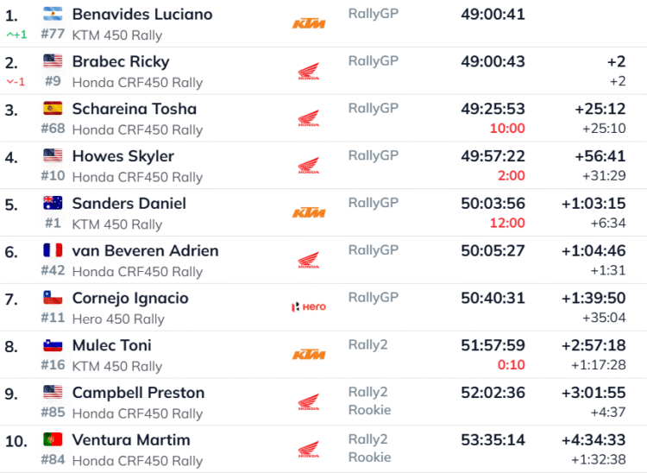647x473 pixels.
Task: Click the red down-one position indicator
Action: [x=16, y=82]
